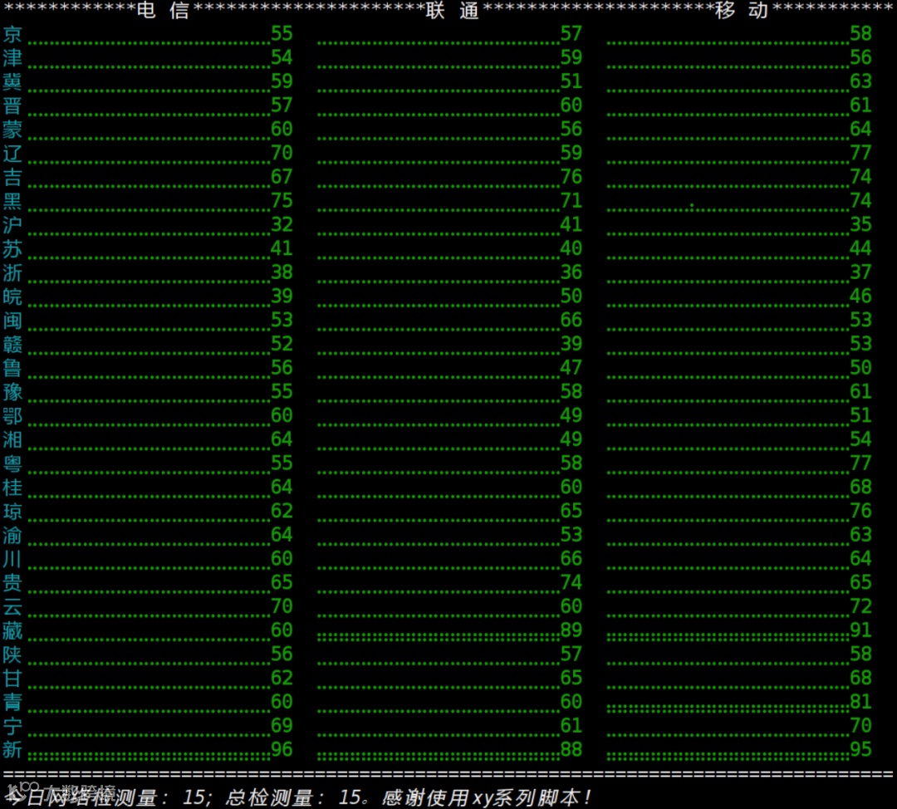Click 移动 value 95 in 新 row
The width and height of the screenshot is (897, 809).
click(861, 749)
